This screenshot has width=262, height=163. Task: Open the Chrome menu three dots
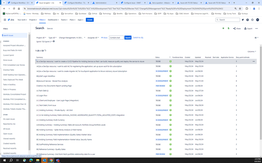click(x=259, y=8)
